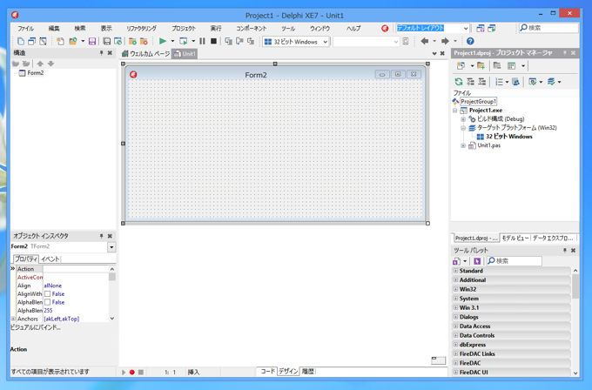The width and height of the screenshot is (592, 390).
Task: Run the project with green play
Action: [x=163, y=41]
